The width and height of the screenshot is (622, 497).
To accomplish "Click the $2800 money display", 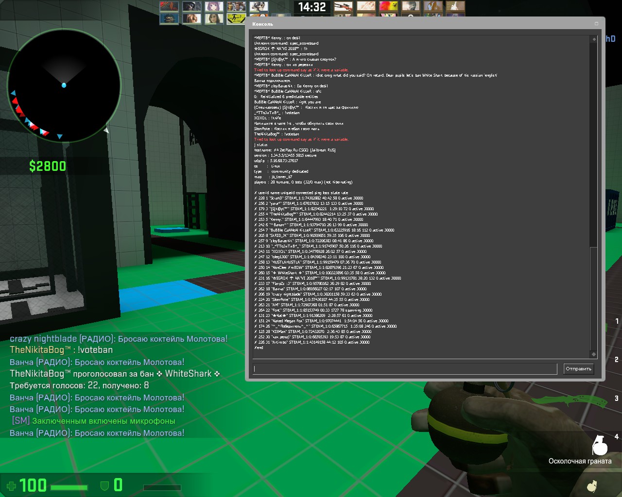I will click(x=48, y=166).
